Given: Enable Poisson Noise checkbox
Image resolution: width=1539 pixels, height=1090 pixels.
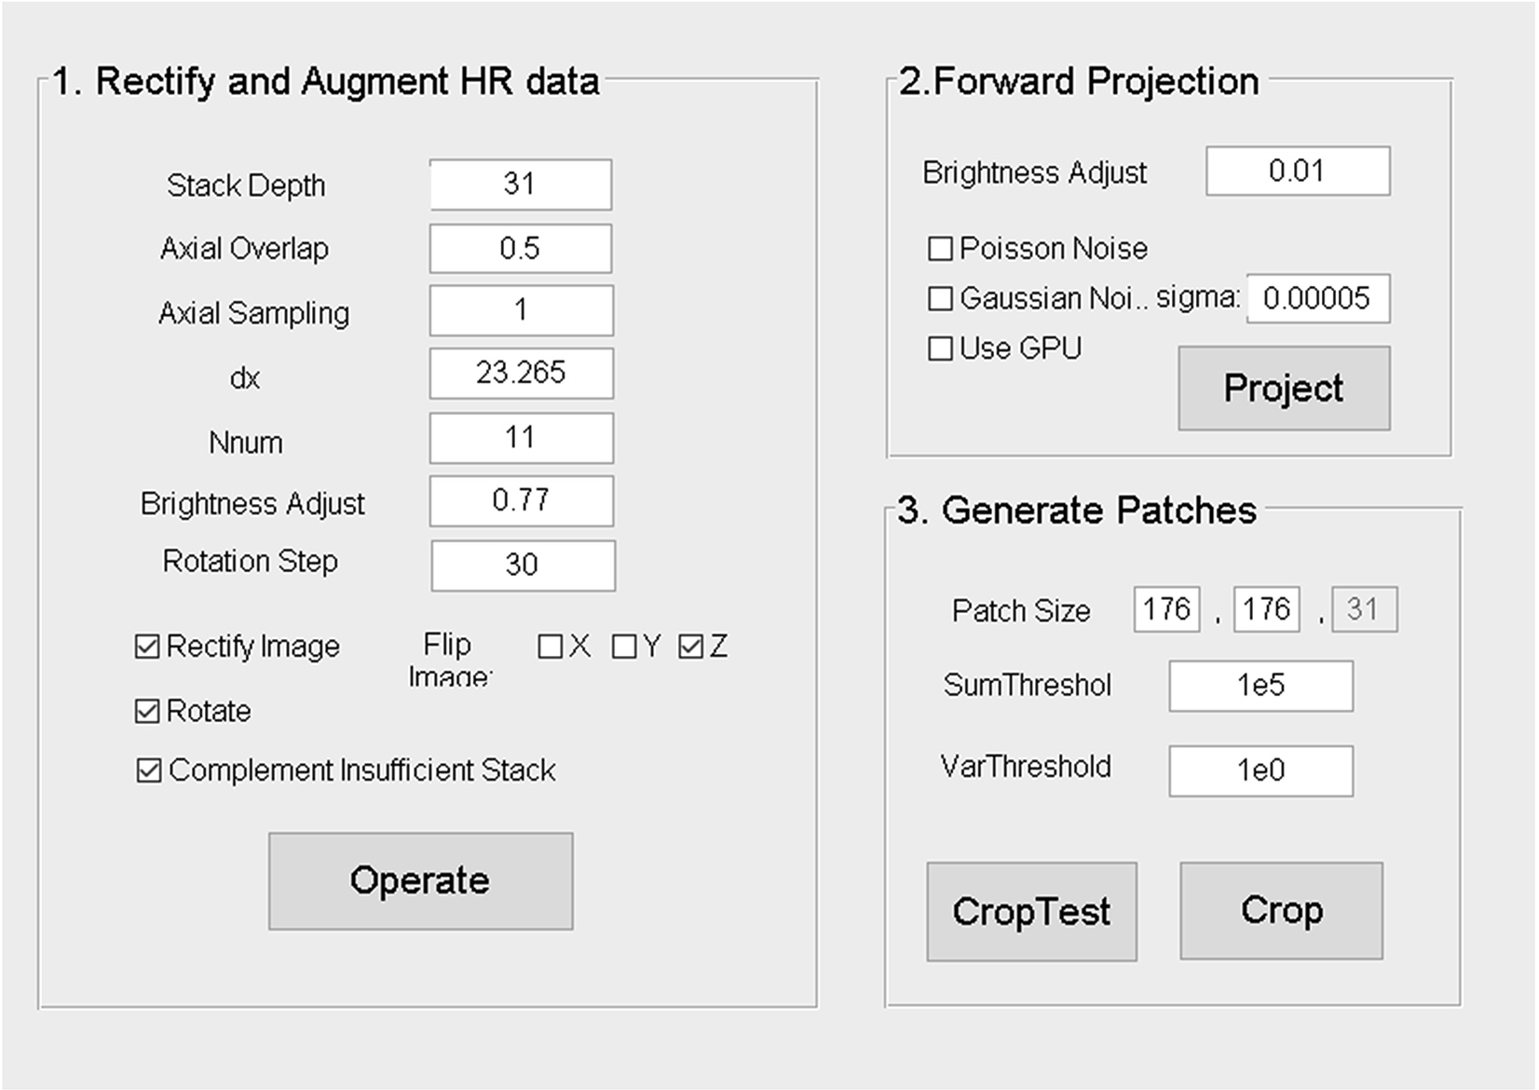Looking at the screenshot, I should 941,249.
